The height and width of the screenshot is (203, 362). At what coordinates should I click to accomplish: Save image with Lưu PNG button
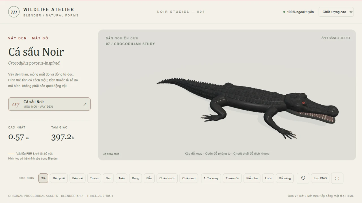click(x=320, y=178)
